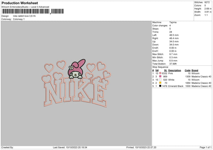The image size is (213, 150).
Task: Click the Right value '48.4 mm'
Action: [x=174, y=38]
